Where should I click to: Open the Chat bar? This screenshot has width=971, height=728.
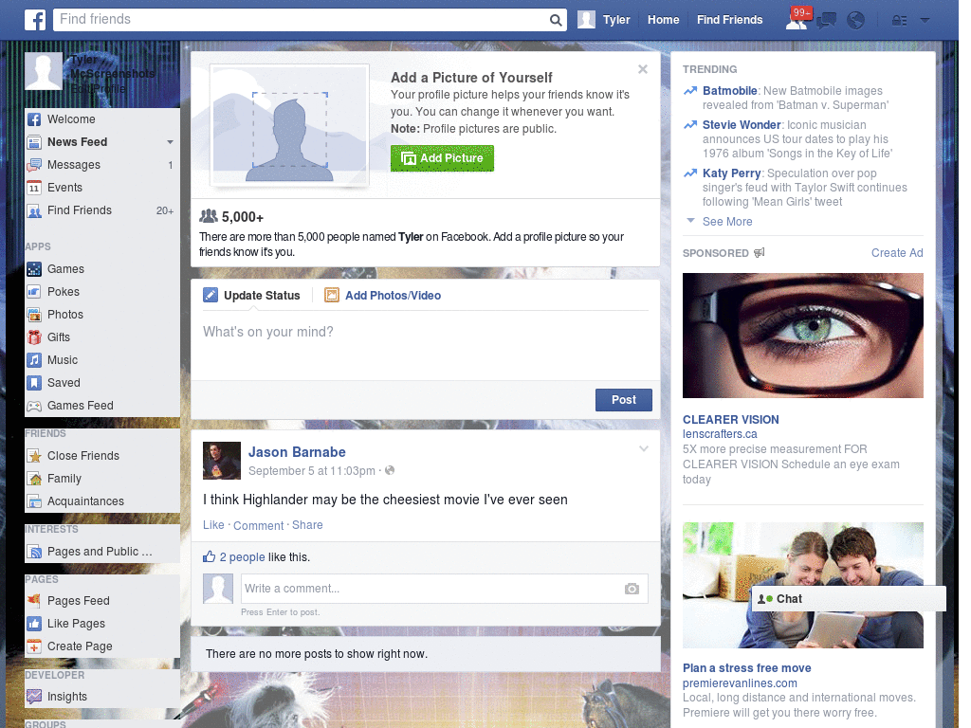point(849,599)
